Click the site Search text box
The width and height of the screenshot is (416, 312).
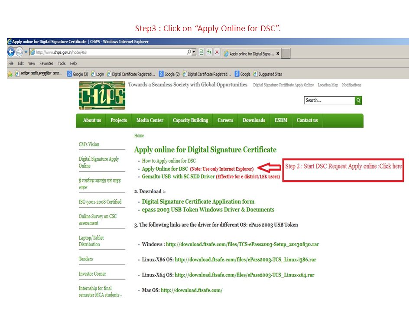tap(329, 100)
